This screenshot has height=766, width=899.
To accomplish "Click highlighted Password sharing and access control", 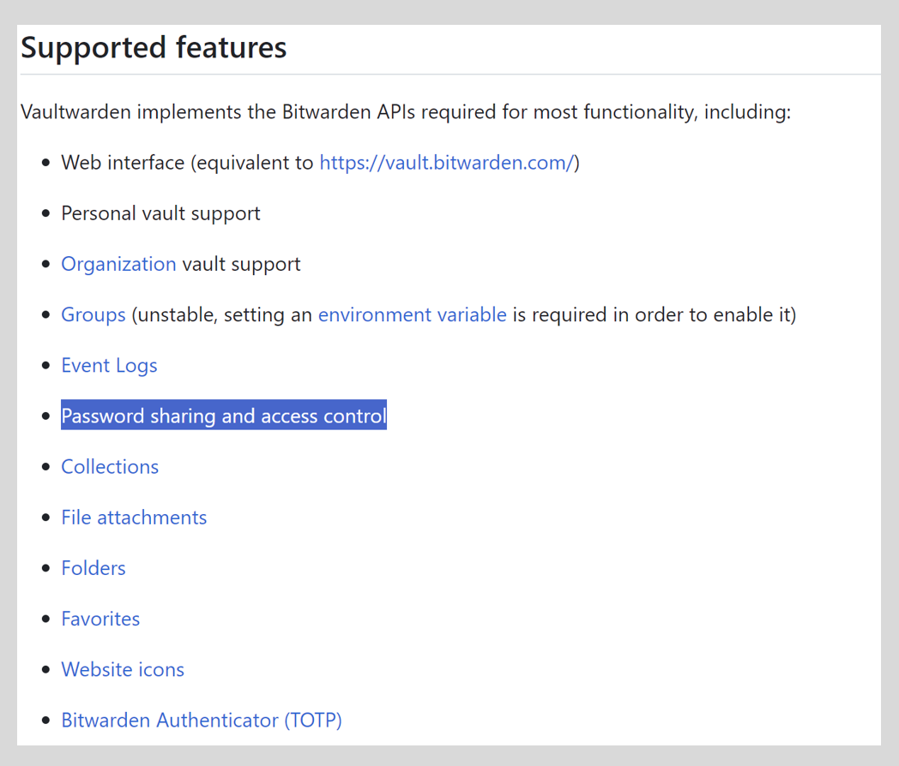I will pyautogui.click(x=224, y=416).
